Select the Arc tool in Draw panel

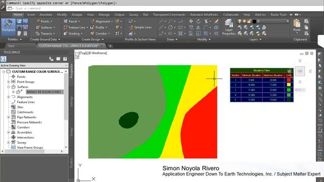pyautogui.click(x=171, y=21)
